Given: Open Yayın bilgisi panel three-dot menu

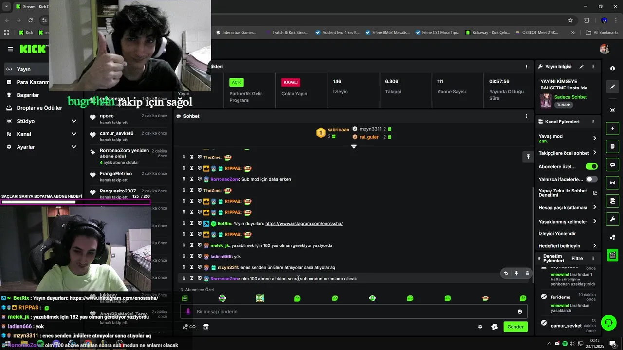Looking at the screenshot, I should [x=593, y=67].
